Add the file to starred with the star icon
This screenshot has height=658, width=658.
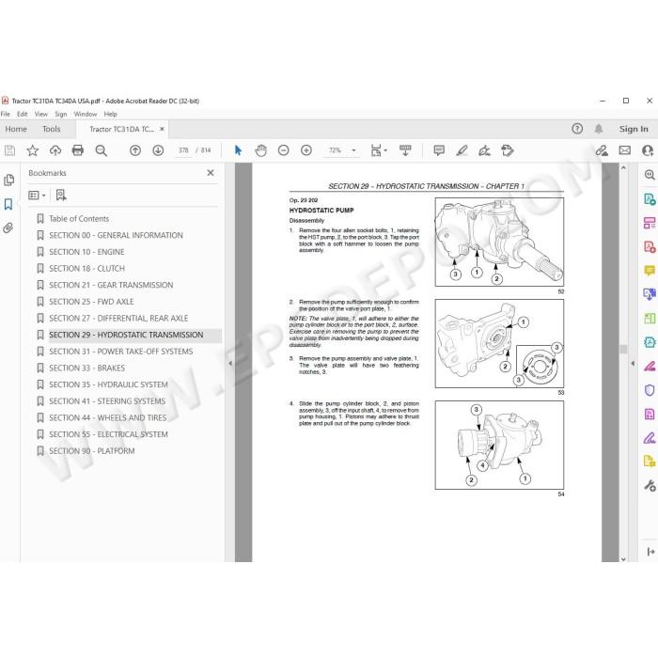click(x=32, y=150)
